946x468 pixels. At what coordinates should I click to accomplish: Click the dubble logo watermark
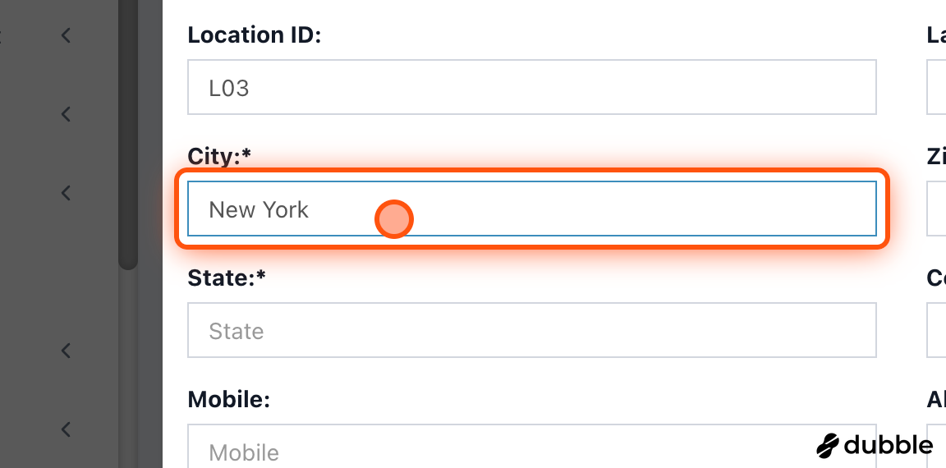875,445
